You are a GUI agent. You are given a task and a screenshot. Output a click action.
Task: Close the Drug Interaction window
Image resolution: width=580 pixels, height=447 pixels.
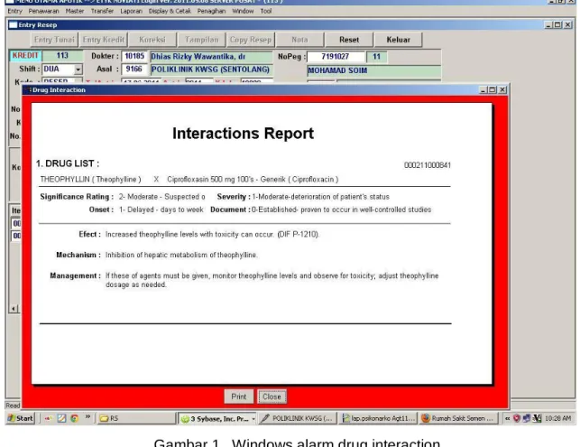pyautogui.click(x=502, y=90)
